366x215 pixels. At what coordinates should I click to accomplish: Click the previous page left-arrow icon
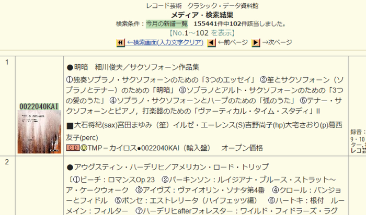click(211, 42)
